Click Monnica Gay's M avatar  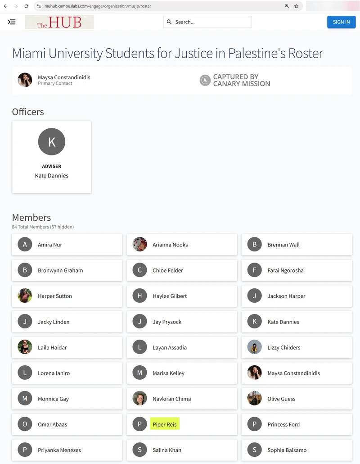pos(25,399)
